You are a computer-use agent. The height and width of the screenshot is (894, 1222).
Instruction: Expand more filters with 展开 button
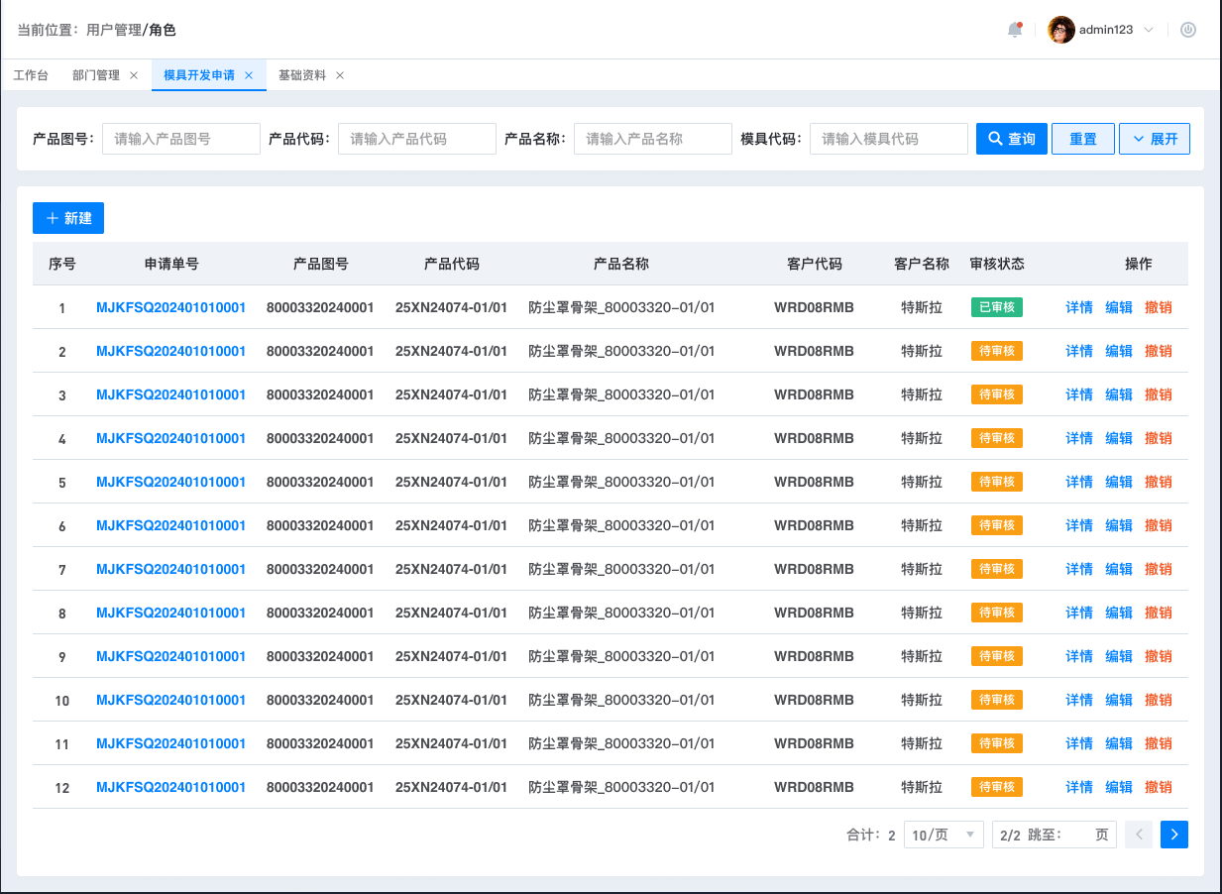click(1155, 139)
